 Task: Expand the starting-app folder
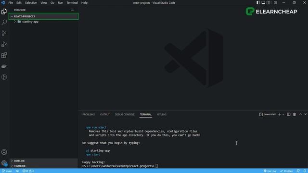tap(44, 22)
